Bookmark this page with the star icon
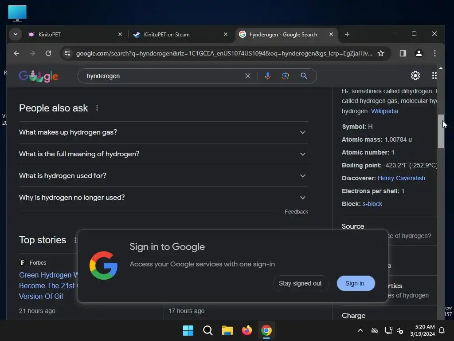This screenshot has width=454, height=341. click(x=381, y=53)
